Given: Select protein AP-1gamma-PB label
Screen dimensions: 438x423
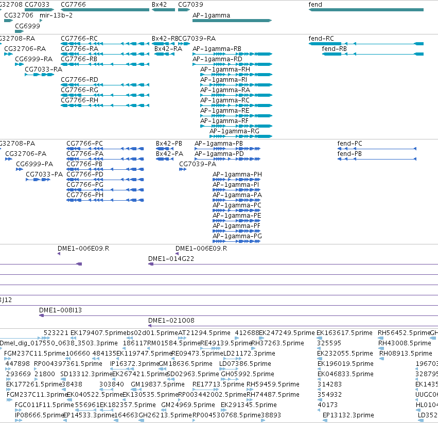Looking at the screenshot, I should [219, 144].
